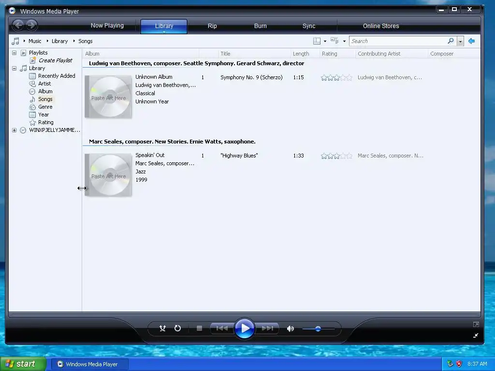Collapse the Playlists tree node

(x=14, y=53)
